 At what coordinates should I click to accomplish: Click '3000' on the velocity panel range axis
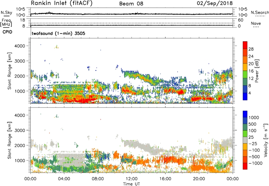20,130
